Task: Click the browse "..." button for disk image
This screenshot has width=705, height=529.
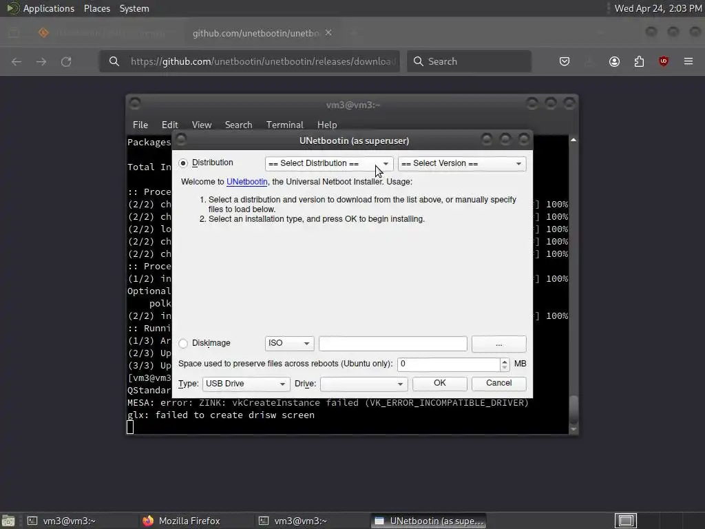Action: coord(498,344)
